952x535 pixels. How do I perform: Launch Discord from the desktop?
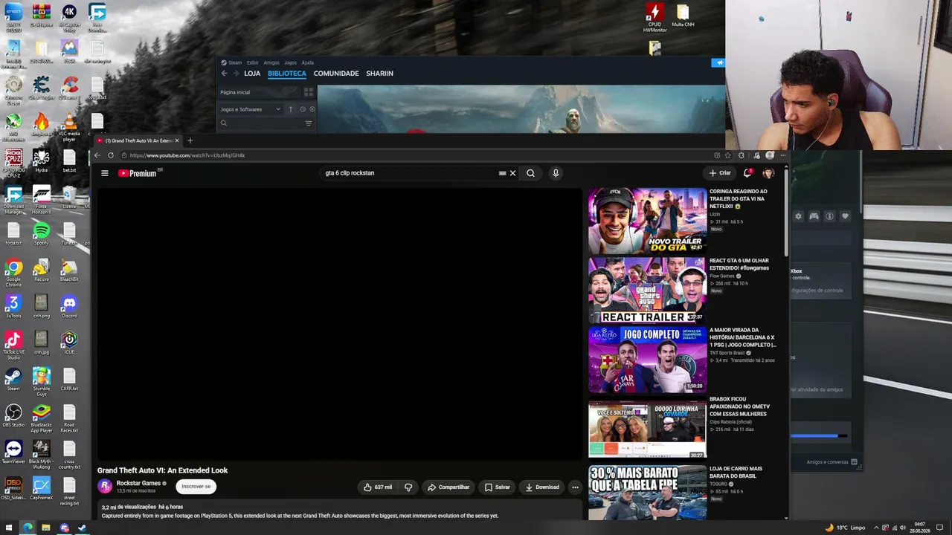pos(69,306)
